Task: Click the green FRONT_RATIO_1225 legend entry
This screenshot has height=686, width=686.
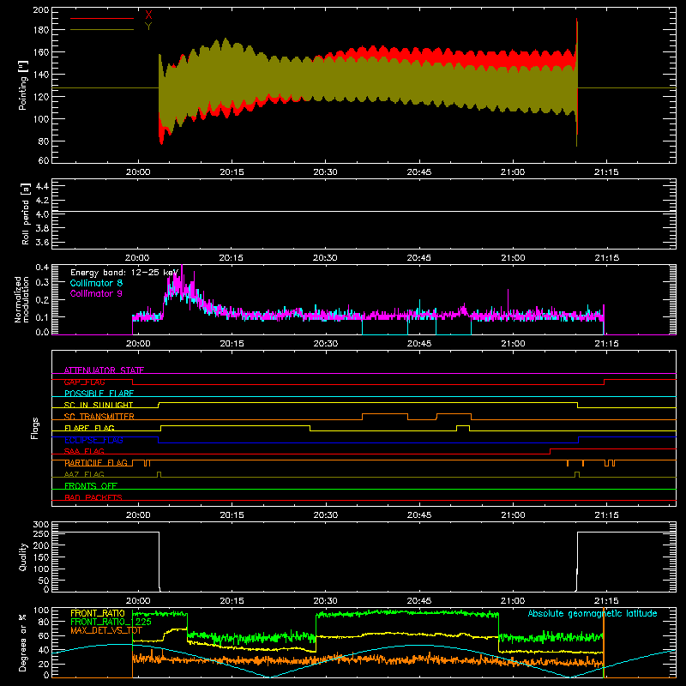Action: [x=111, y=622]
